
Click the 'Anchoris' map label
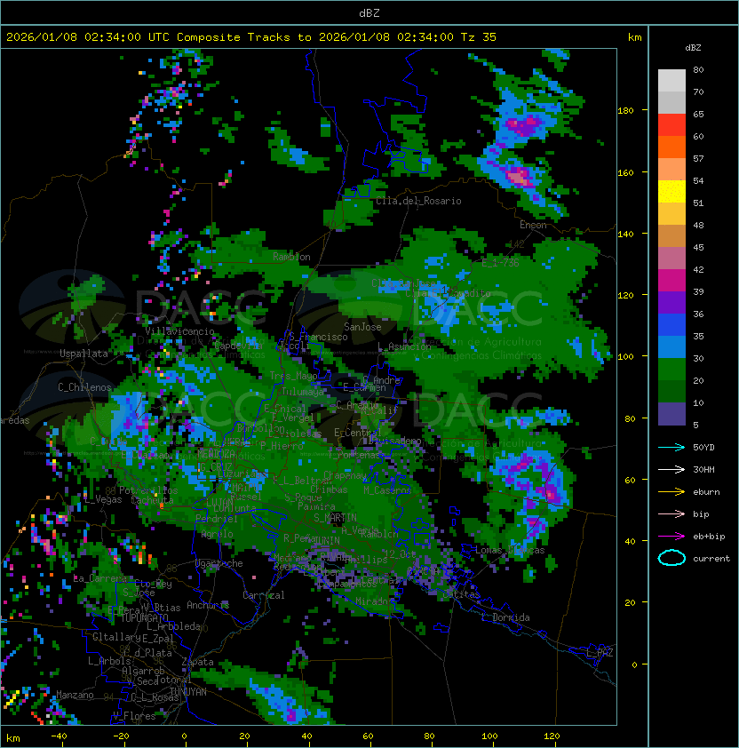point(208,605)
